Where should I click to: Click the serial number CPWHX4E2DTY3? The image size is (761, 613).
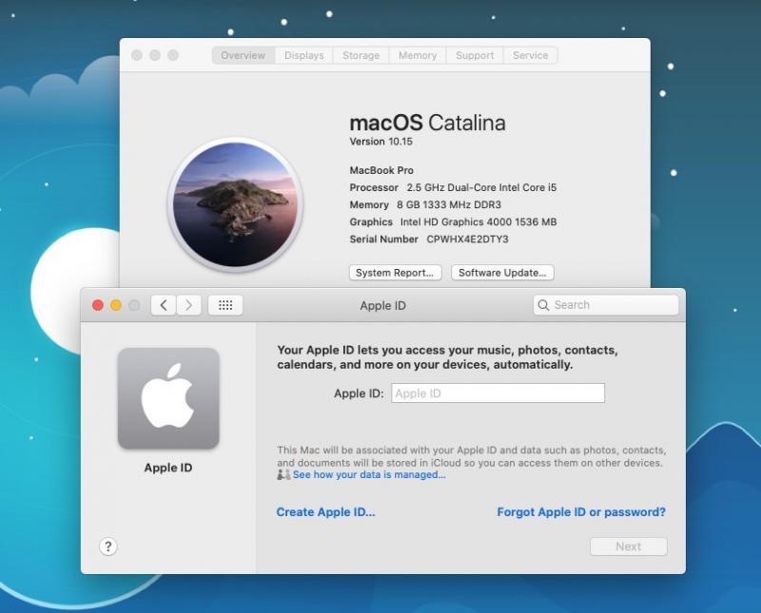point(467,239)
